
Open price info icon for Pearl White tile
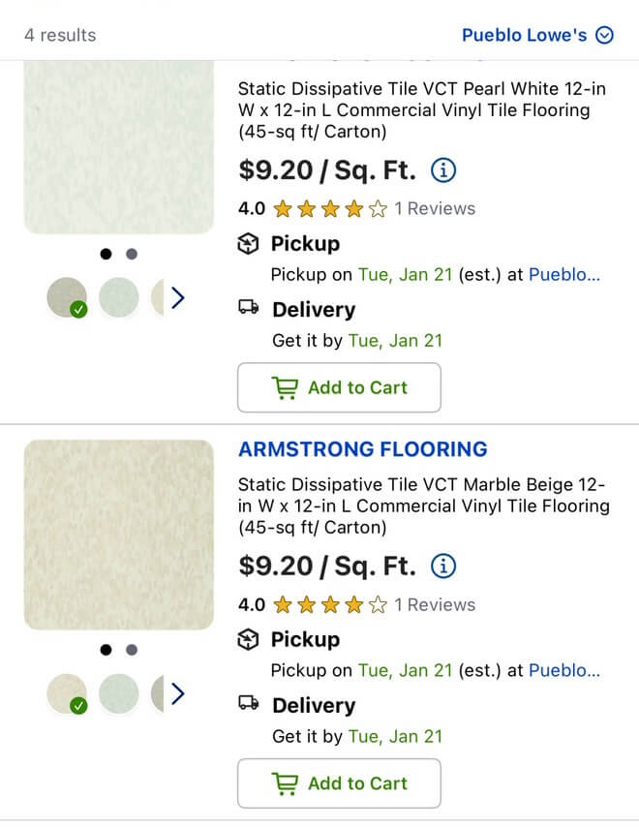tap(443, 170)
